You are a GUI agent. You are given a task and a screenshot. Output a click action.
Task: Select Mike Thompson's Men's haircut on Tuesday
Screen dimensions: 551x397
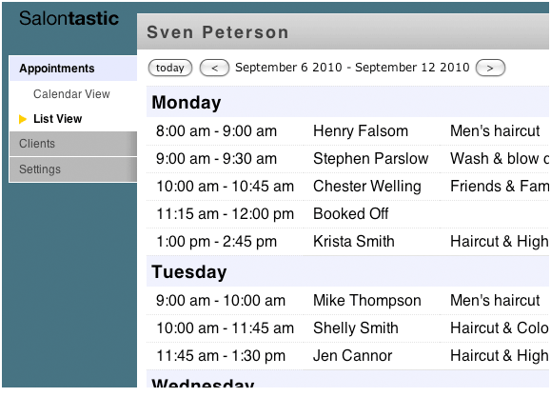click(348, 301)
